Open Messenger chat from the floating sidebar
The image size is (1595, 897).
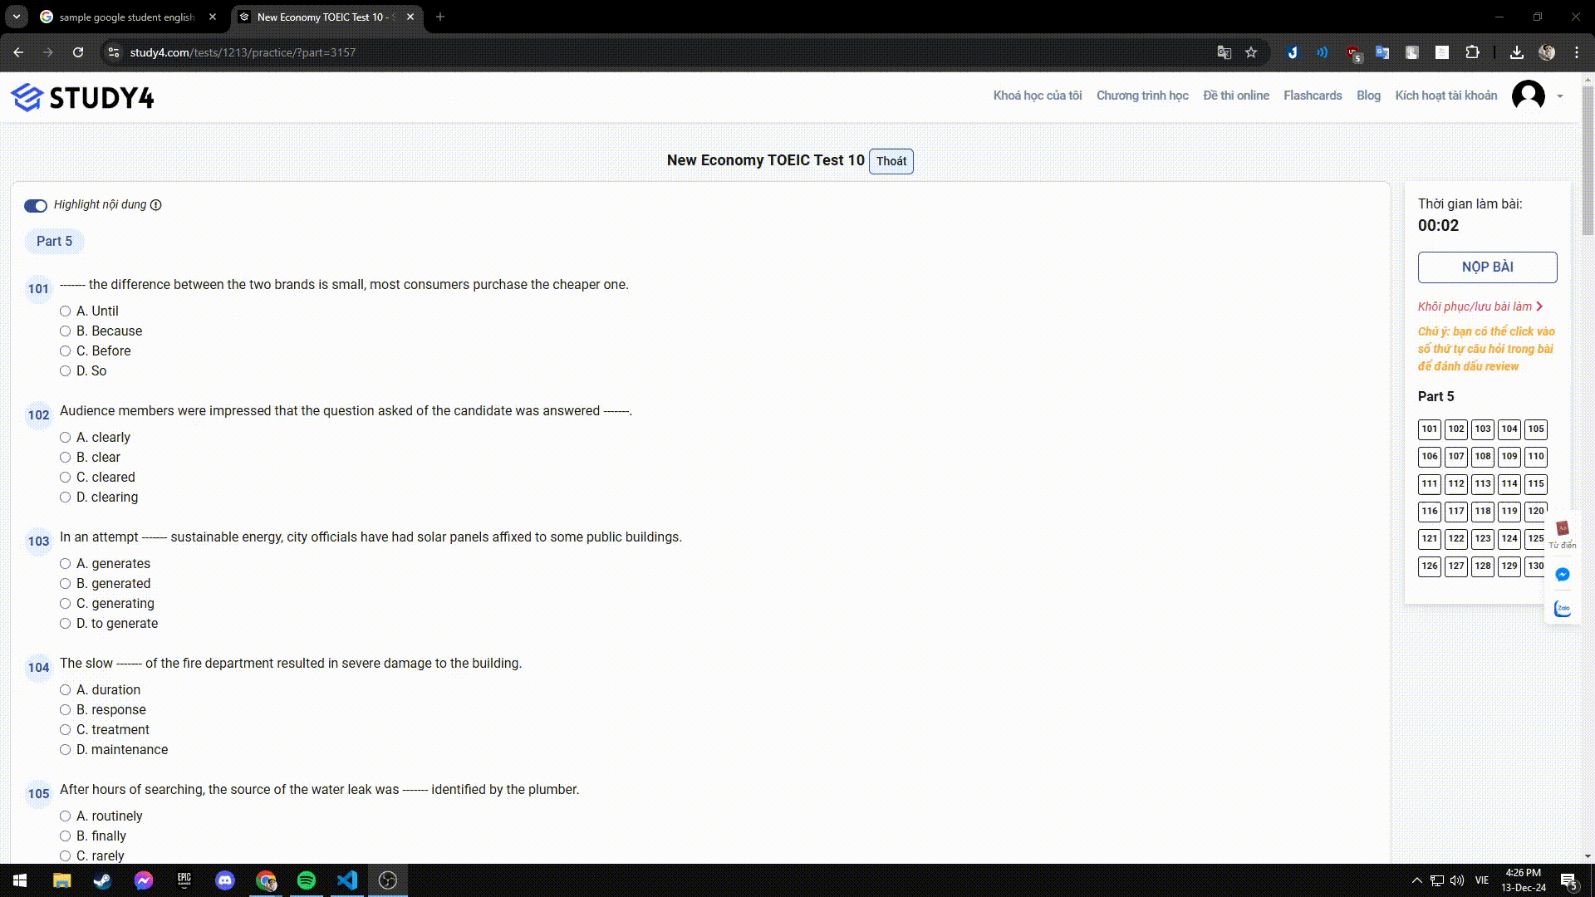pos(1563,574)
